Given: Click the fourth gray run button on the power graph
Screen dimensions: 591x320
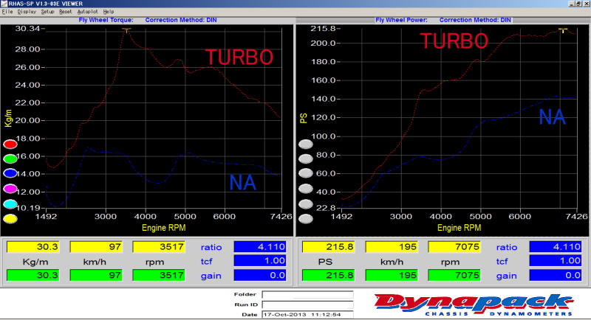Looking at the screenshot, I should [306, 189].
